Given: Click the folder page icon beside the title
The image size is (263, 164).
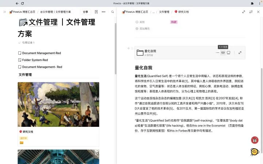Looking at the screenshot, I should (23, 22).
